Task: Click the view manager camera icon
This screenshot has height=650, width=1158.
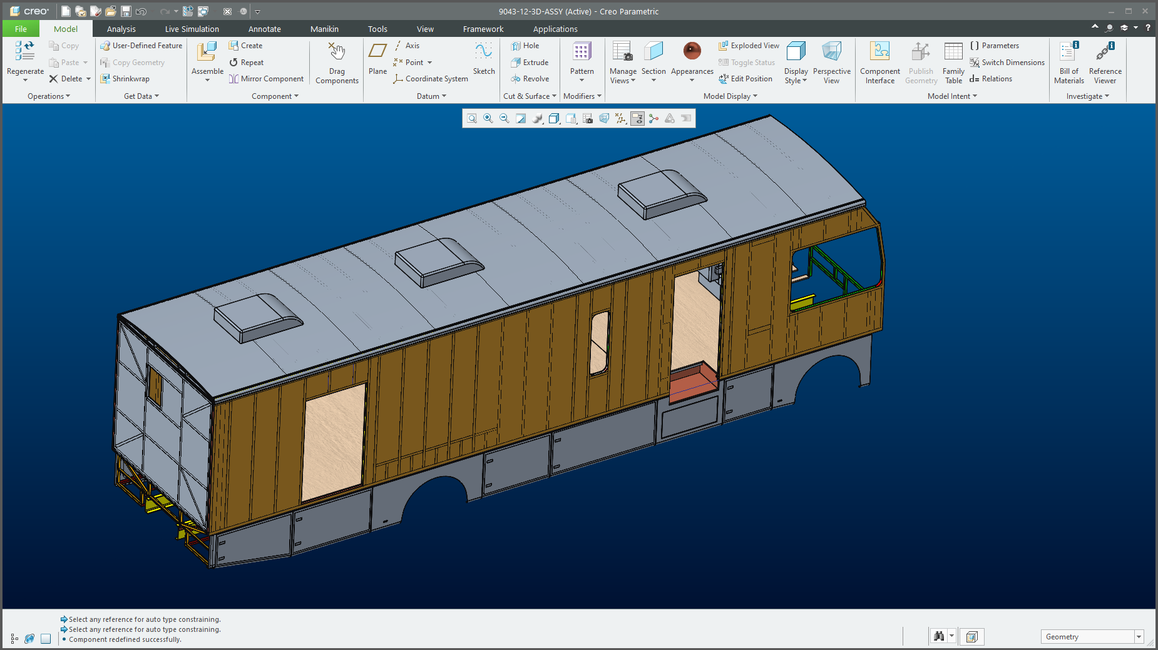Action: click(588, 118)
